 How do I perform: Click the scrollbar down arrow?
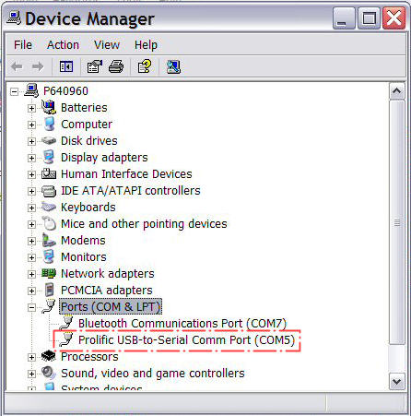(x=397, y=382)
